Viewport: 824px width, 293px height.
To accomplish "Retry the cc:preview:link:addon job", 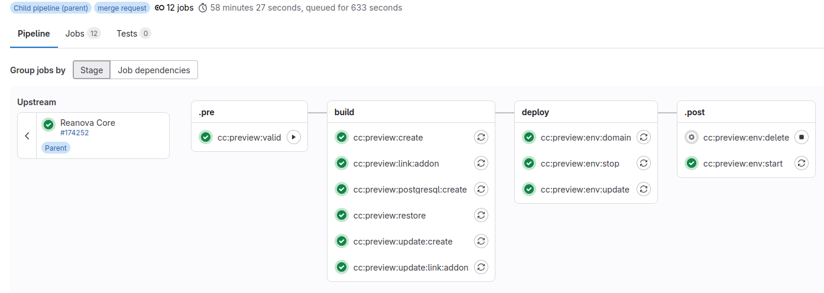I will click(481, 163).
